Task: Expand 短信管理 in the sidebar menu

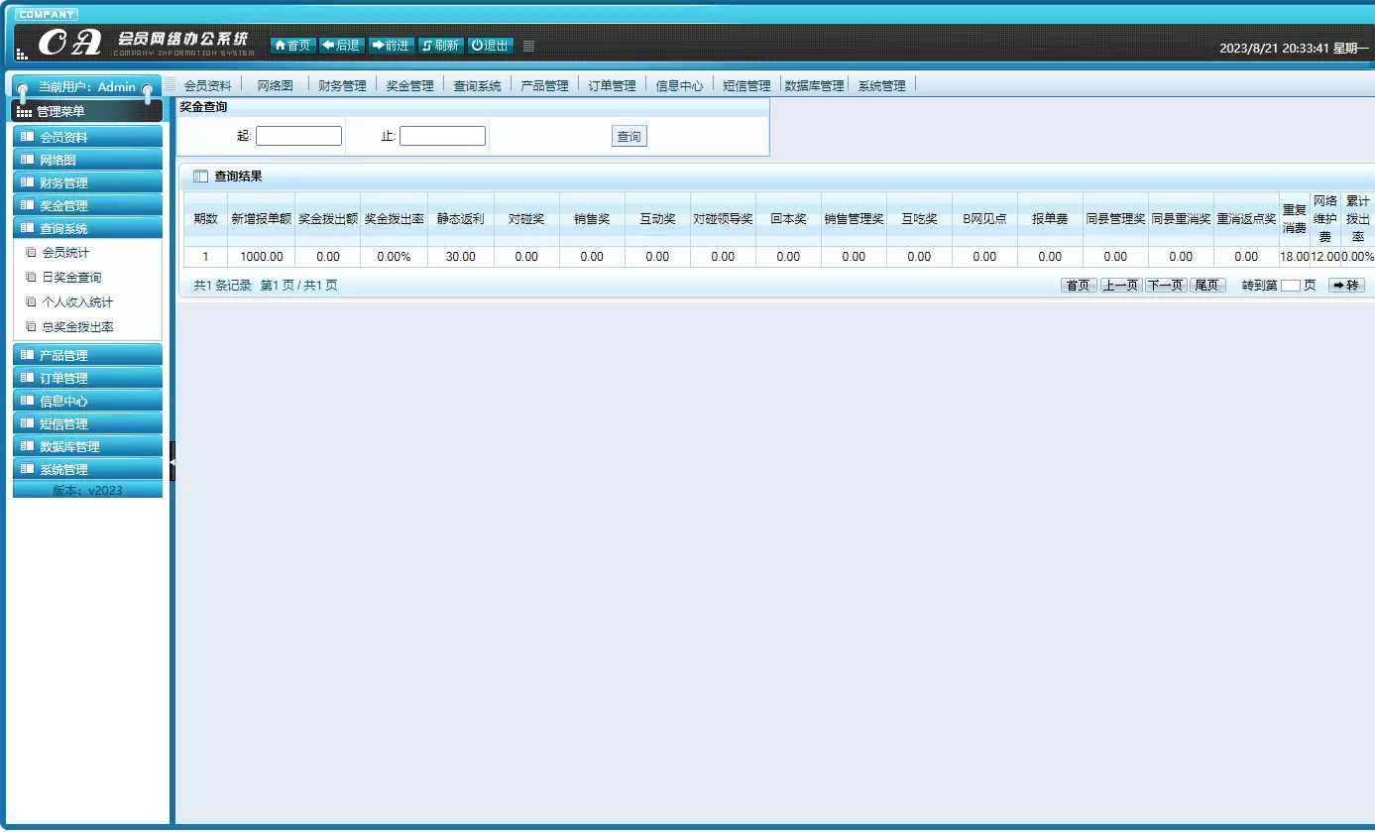Action: pyautogui.click(x=87, y=423)
